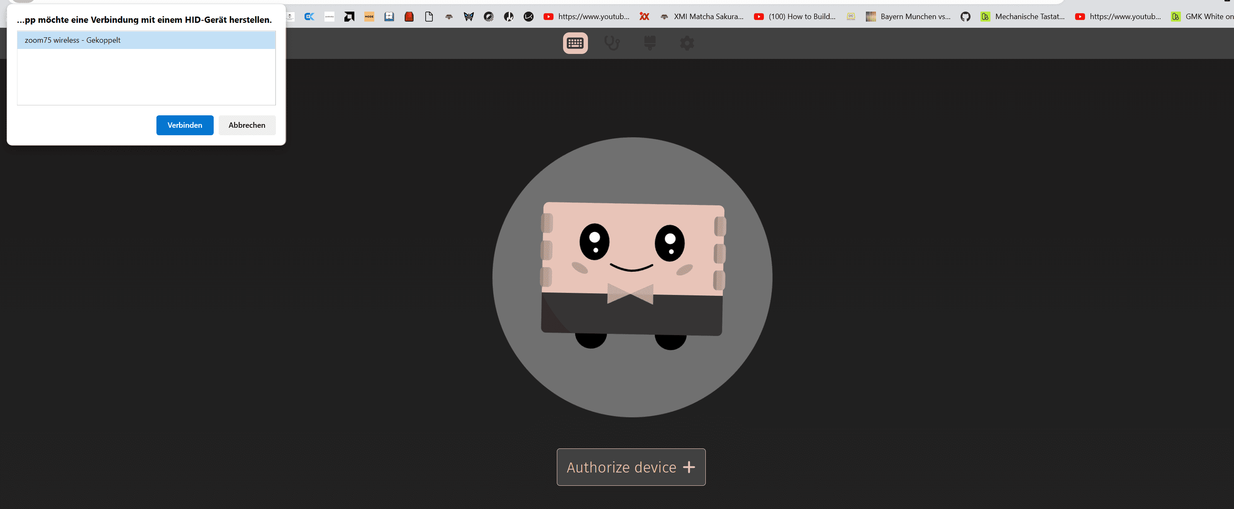Screen dimensions: 1234x509
Task: Open the blue floppy-style bookmark icon
Action: click(389, 17)
